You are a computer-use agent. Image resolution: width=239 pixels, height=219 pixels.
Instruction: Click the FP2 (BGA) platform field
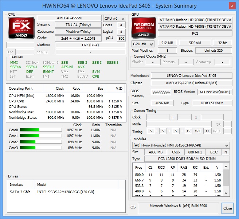pyautogui.click(x=91, y=45)
